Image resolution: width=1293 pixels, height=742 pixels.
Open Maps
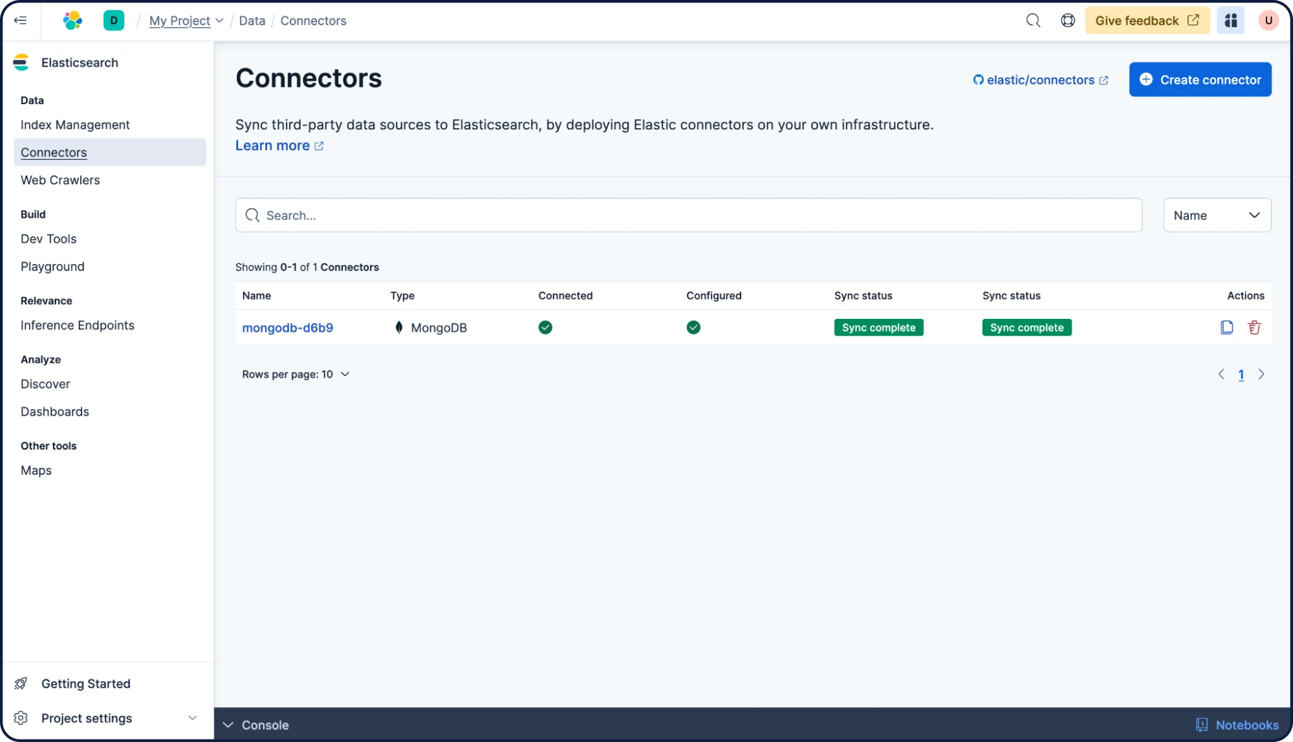pyautogui.click(x=36, y=471)
